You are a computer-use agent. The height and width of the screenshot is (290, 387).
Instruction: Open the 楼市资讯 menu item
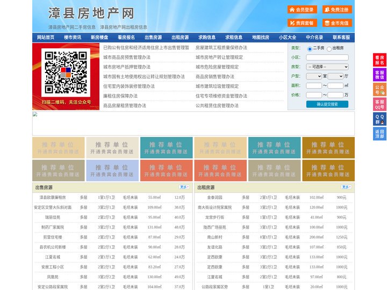[x=73, y=37]
